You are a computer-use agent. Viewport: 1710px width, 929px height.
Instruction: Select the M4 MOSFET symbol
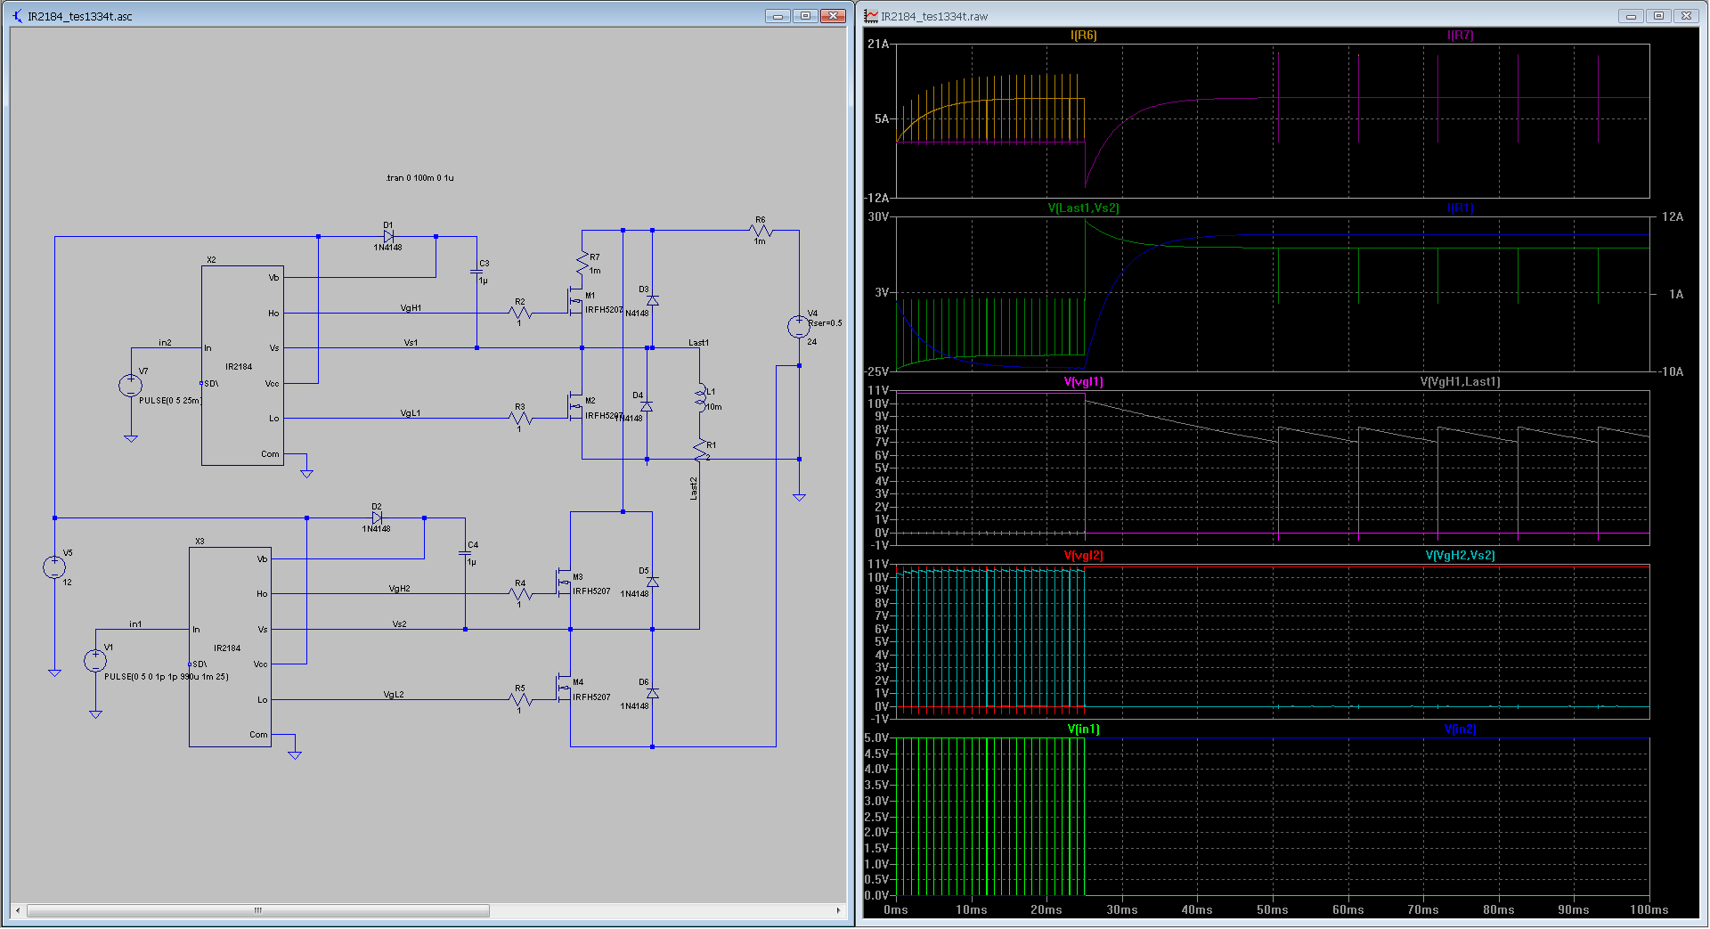(x=564, y=688)
